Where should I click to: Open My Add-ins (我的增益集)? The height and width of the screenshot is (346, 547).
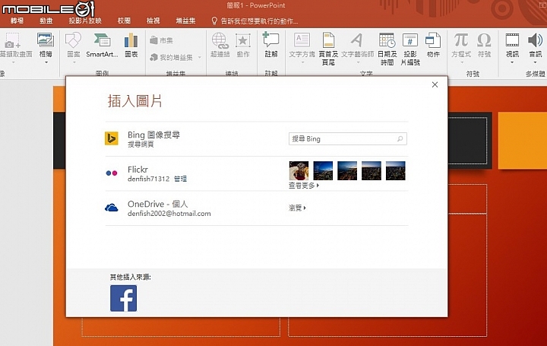[171, 57]
